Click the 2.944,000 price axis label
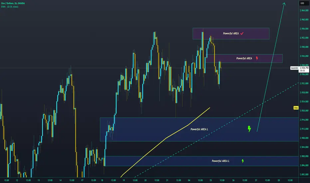The height and width of the screenshot is (183, 310). (x=304, y=56)
